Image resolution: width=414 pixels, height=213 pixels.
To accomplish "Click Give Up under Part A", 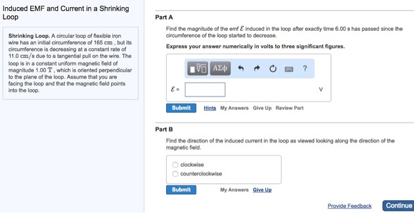I will pyautogui.click(x=262, y=108).
